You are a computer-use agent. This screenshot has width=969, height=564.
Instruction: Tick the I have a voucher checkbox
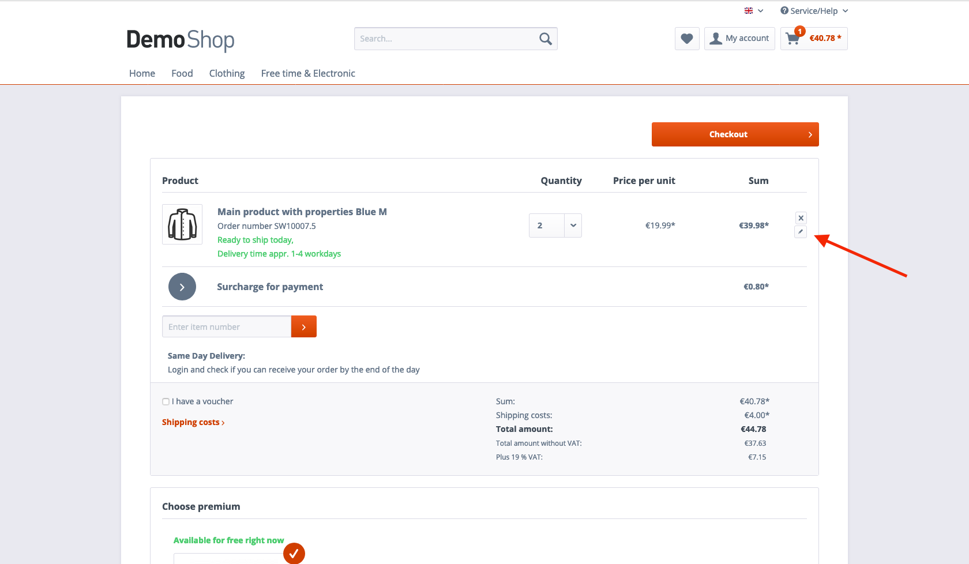tap(166, 401)
